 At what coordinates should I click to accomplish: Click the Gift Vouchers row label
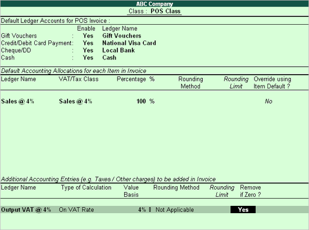click(19, 35)
